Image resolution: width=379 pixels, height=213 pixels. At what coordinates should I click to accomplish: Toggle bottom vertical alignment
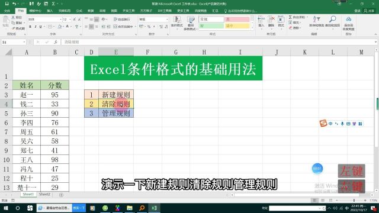pyautogui.click(x=97, y=20)
